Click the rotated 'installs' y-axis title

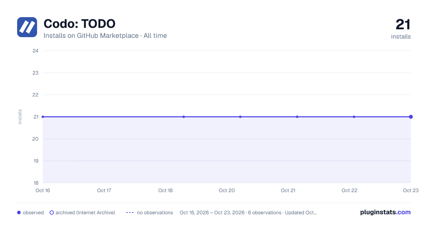click(x=20, y=117)
